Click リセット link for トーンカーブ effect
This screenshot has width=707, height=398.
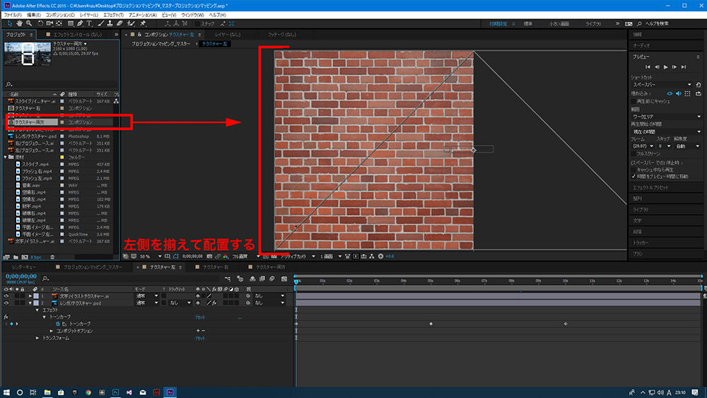tap(200, 317)
